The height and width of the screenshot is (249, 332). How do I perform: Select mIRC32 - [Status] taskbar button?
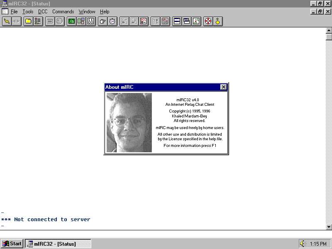[58, 244]
